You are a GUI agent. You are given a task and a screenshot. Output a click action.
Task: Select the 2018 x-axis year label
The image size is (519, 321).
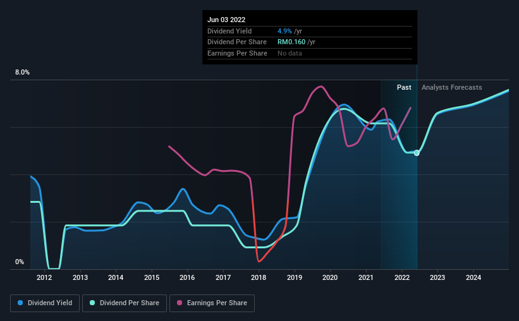(x=259, y=277)
